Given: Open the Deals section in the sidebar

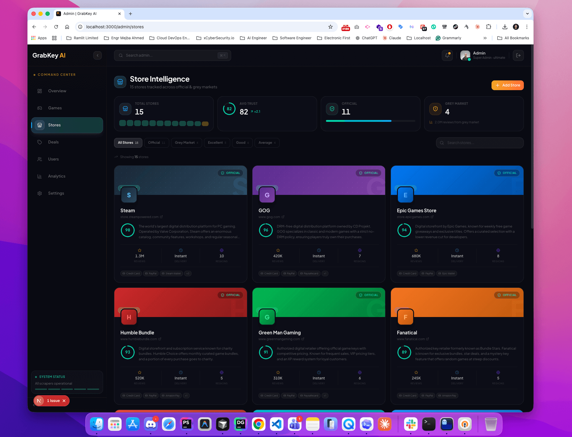Looking at the screenshot, I should 53,142.
